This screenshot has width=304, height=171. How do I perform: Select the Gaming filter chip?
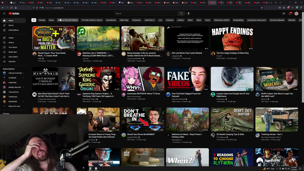coord(42,20)
